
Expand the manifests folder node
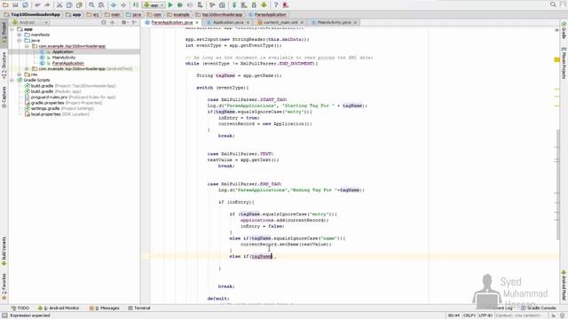click(20, 35)
